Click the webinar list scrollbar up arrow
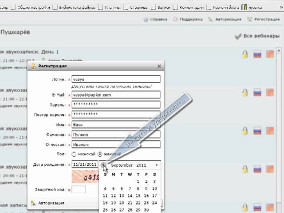The height and width of the screenshot is (213, 284). (x=279, y=50)
